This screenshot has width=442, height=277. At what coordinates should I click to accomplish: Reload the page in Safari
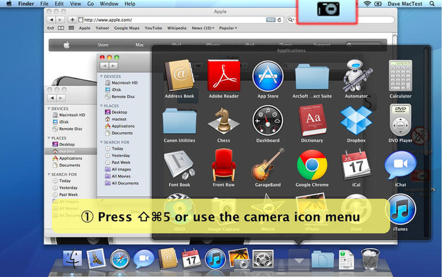click(x=279, y=20)
